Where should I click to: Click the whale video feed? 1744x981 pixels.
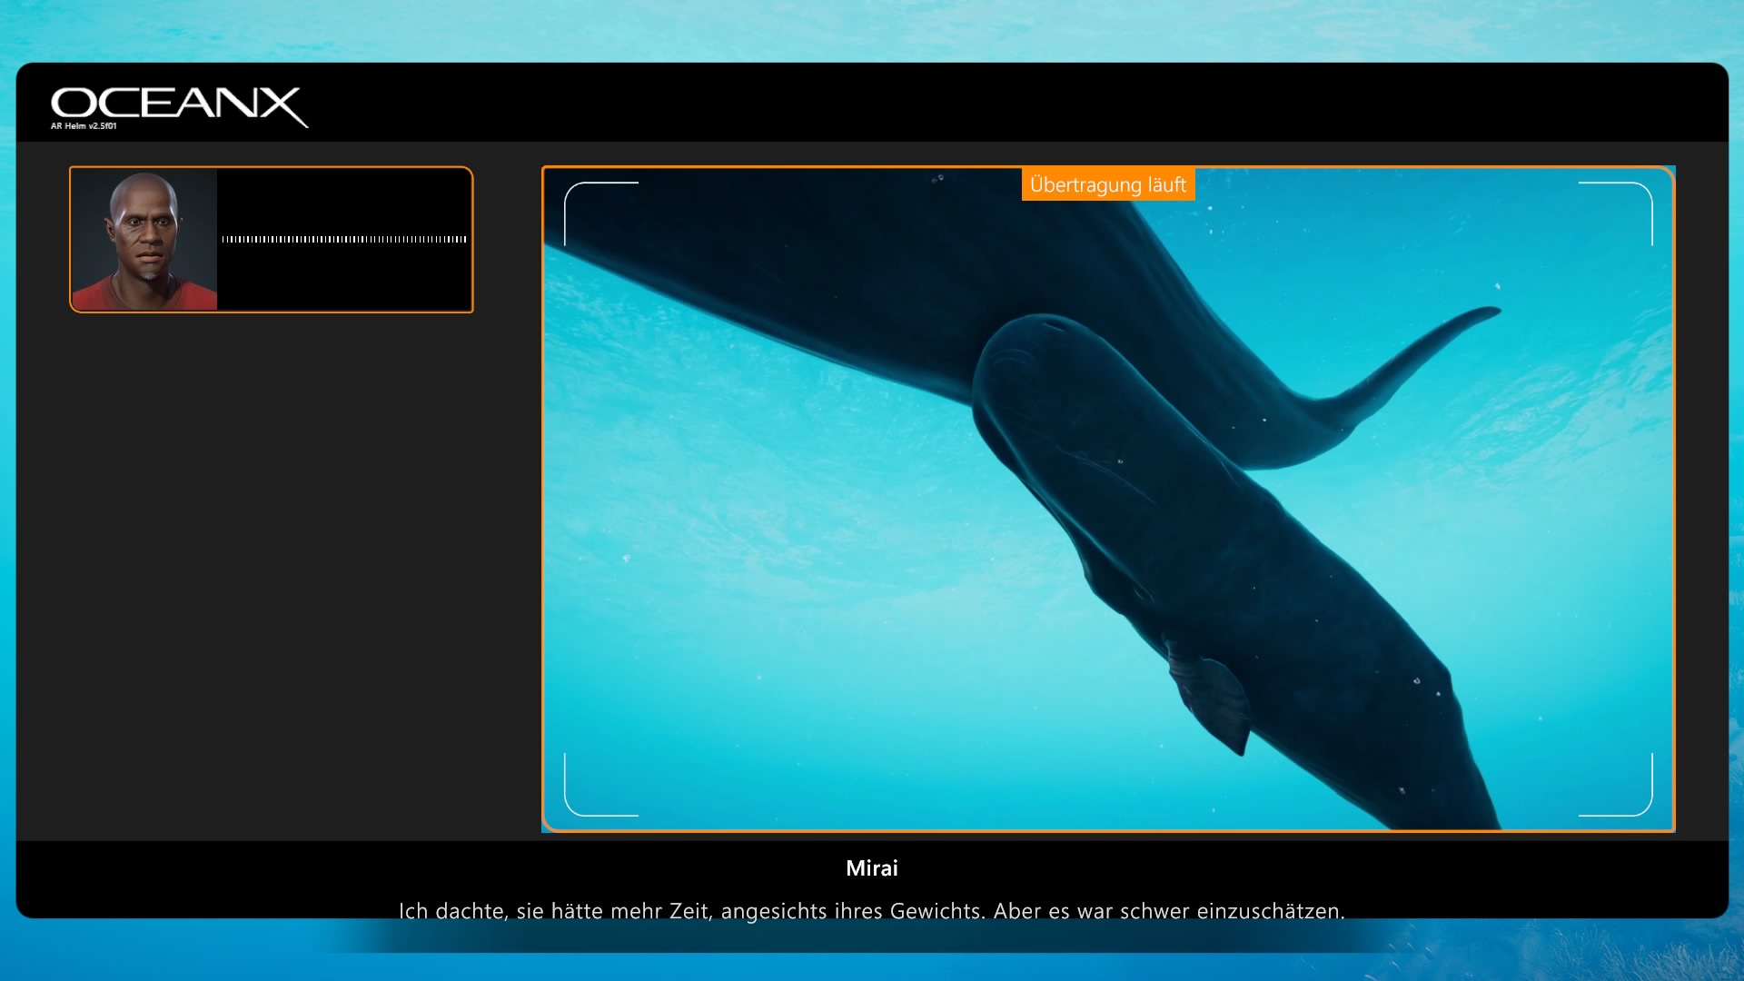1108,499
